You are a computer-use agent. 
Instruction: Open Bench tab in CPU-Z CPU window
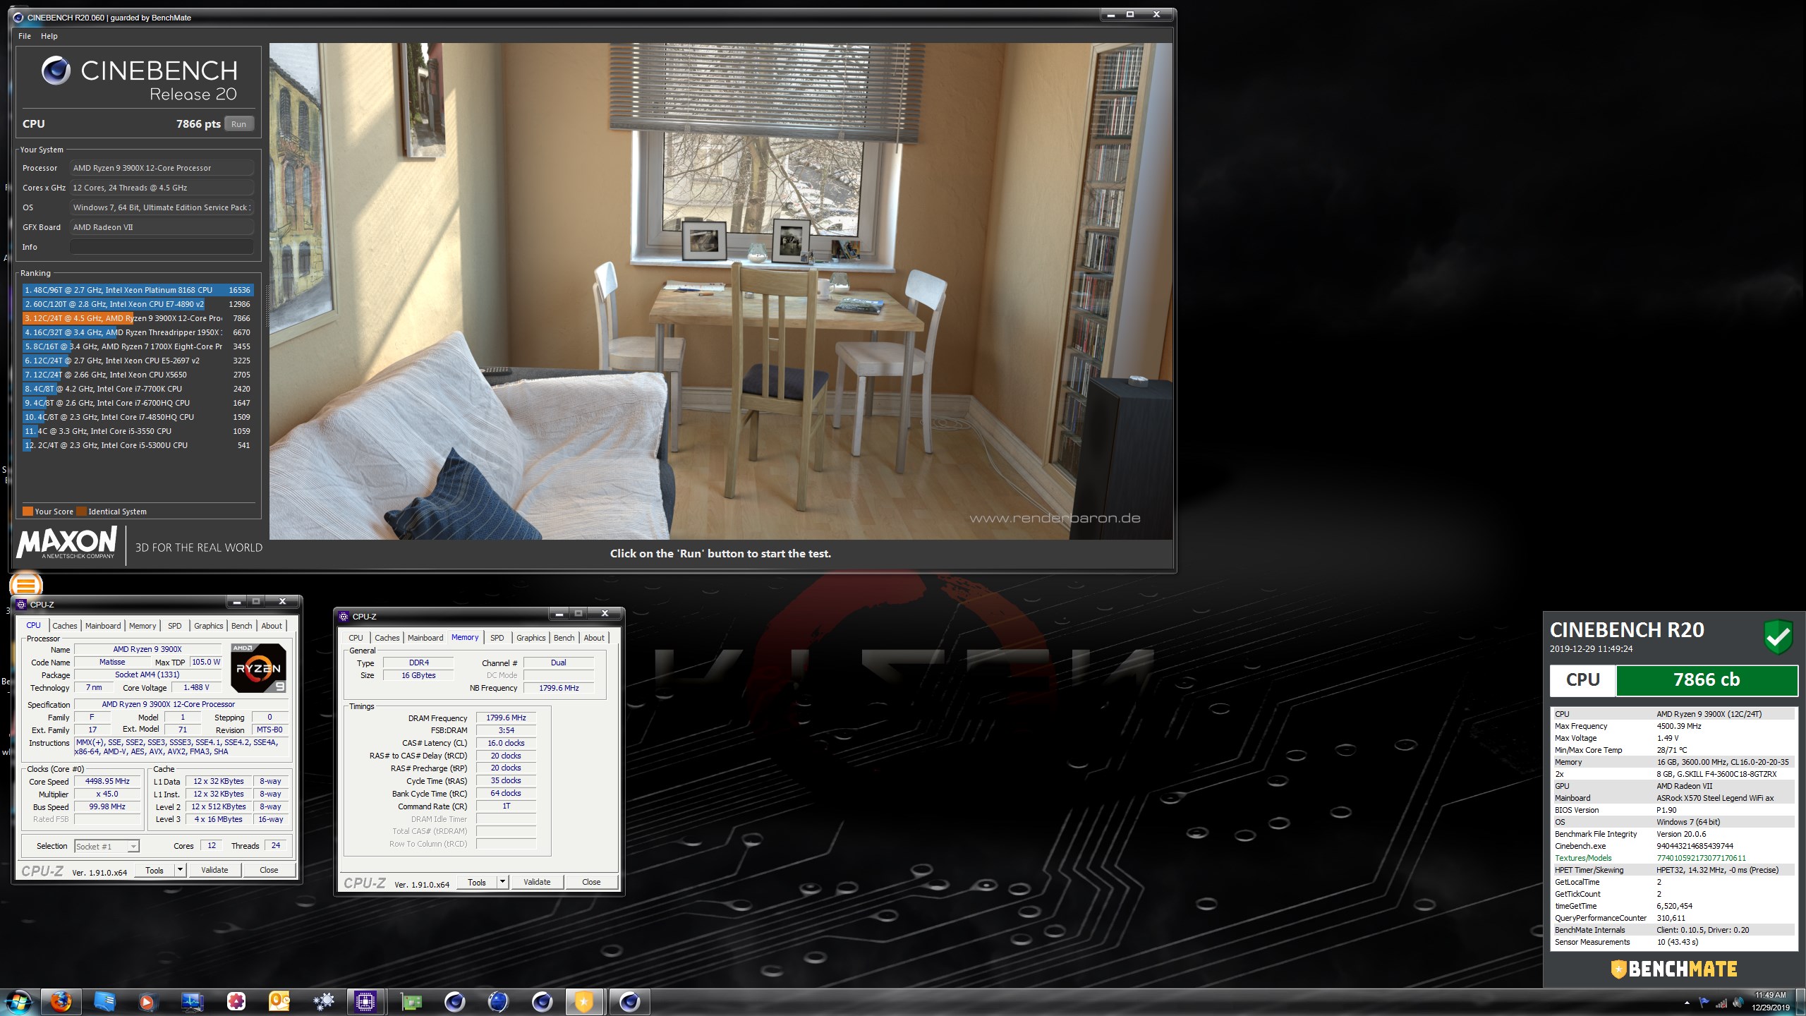241,626
